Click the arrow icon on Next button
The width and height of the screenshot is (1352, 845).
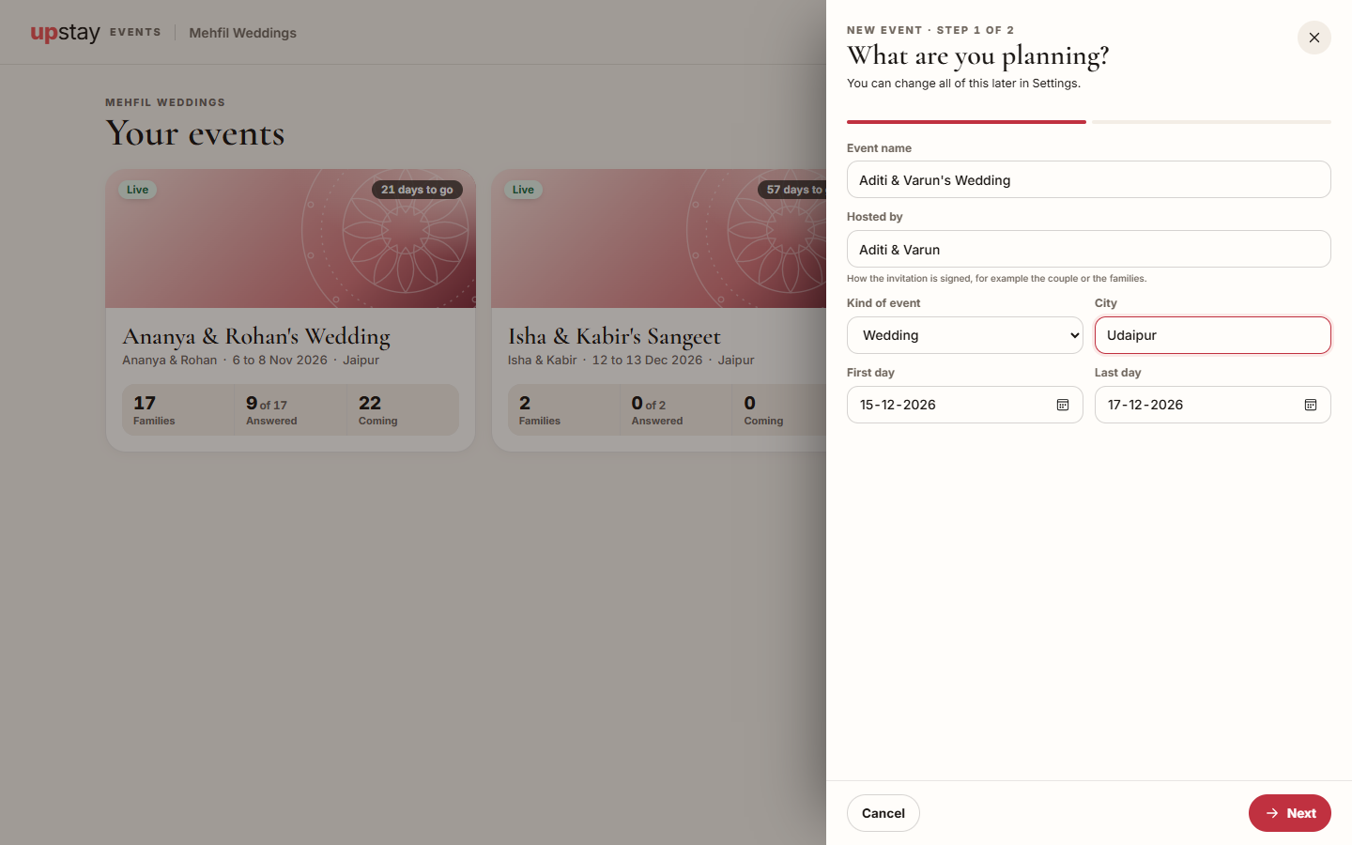click(x=1272, y=813)
